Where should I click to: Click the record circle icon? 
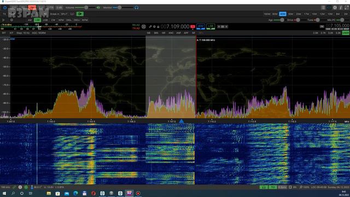11,20
